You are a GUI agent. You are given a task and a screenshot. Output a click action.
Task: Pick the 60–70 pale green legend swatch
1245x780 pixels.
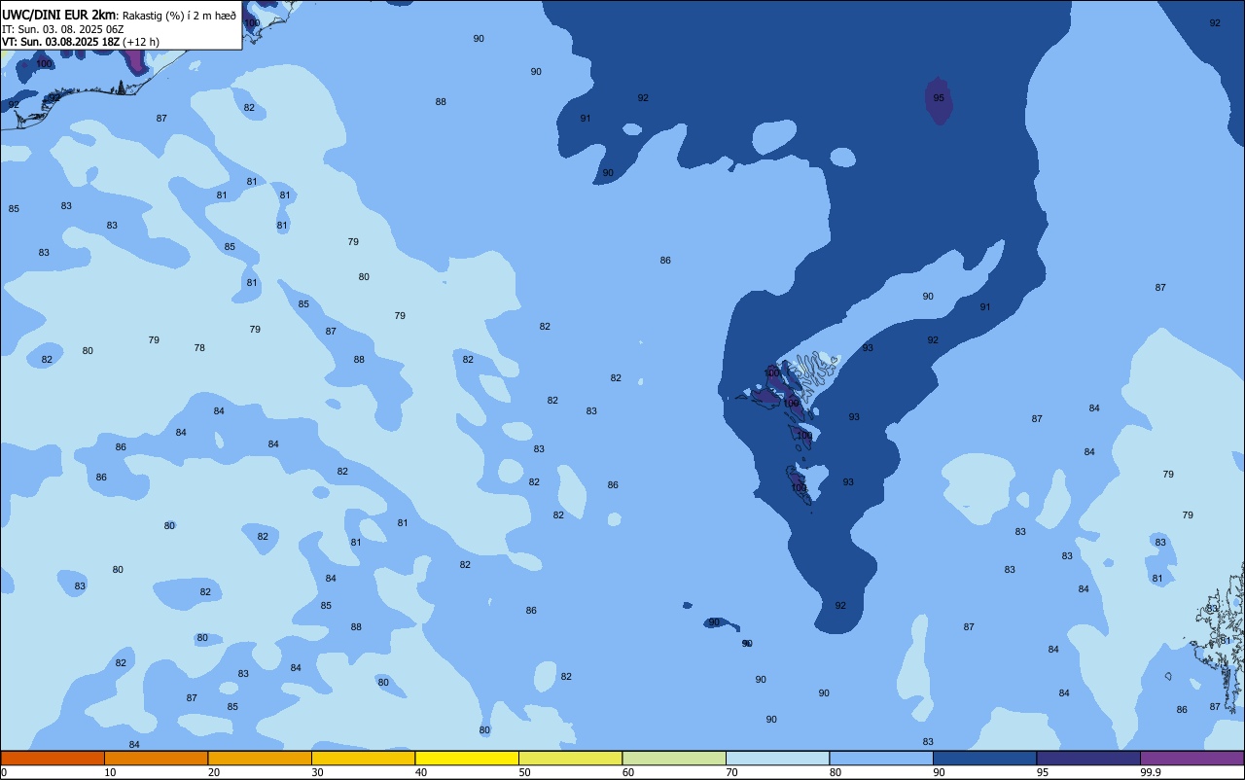[x=674, y=758]
